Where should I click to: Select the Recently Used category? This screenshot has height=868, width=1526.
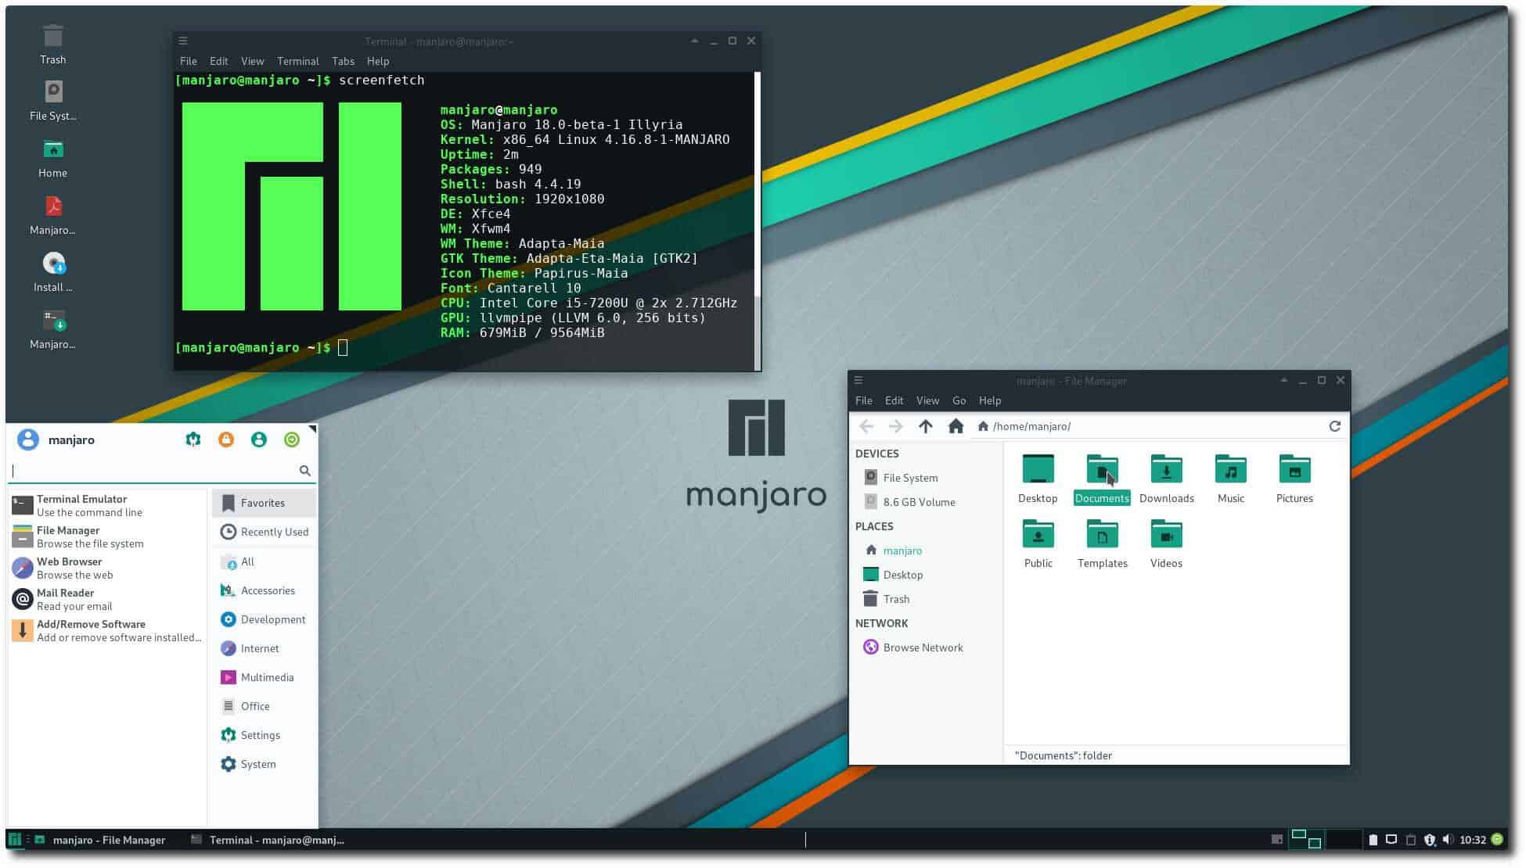(264, 532)
